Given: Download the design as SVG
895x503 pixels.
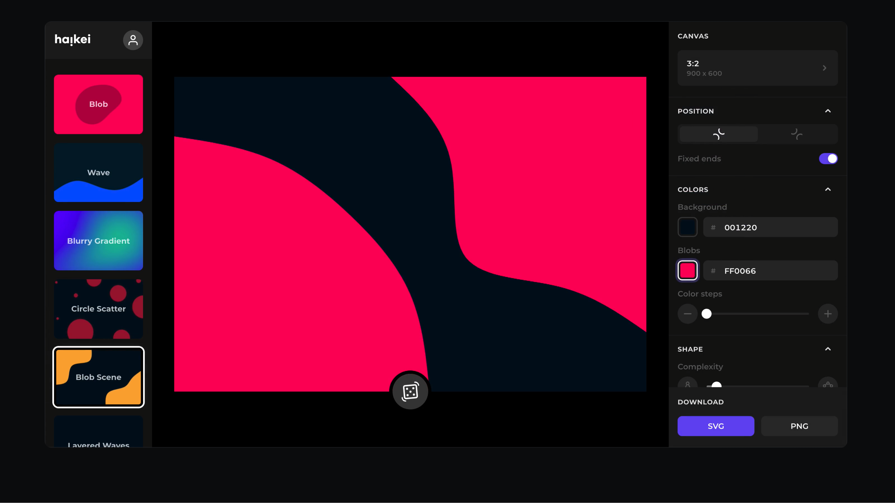Looking at the screenshot, I should point(716,426).
